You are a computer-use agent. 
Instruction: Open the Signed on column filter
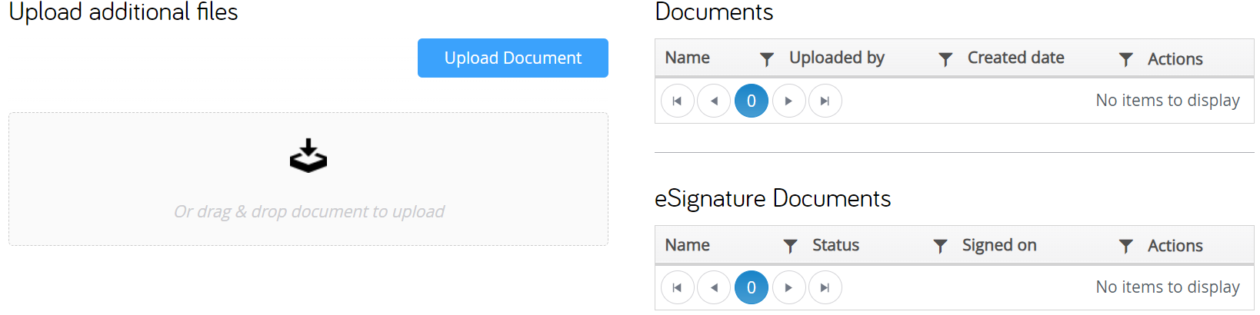1125,246
